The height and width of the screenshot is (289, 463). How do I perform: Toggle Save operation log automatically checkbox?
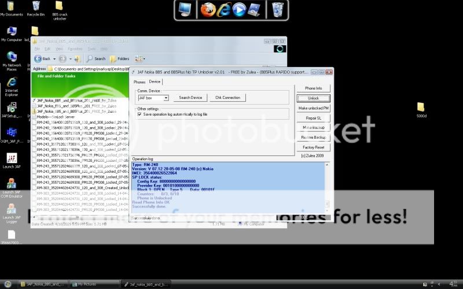coord(139,114)
